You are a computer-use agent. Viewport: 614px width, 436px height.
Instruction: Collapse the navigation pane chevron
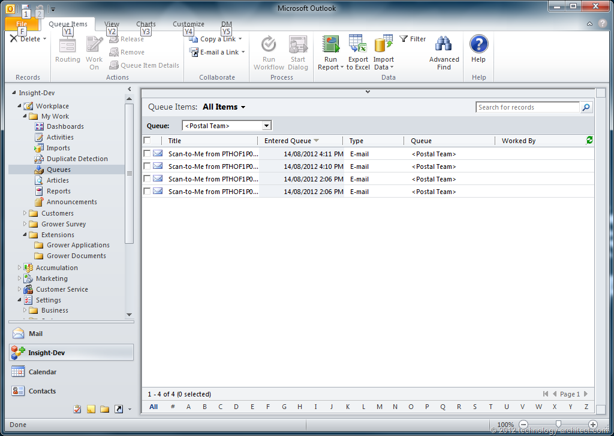[130, 89]
